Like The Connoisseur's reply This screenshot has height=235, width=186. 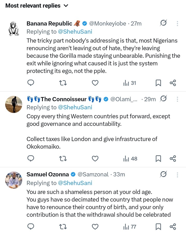(x=95, y=158)
